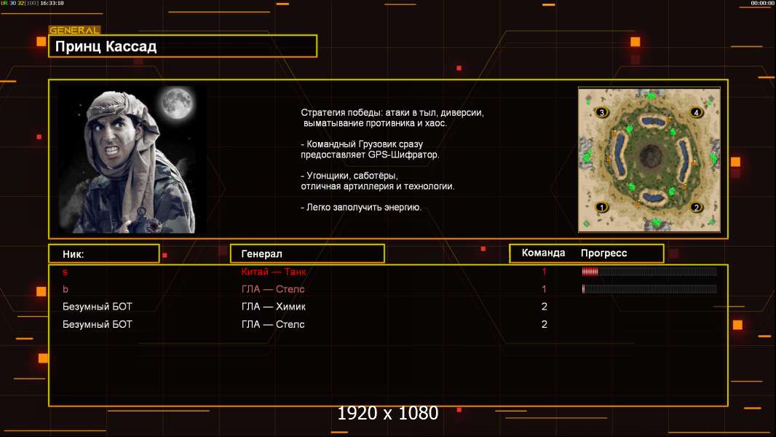Click team number 2 in the Химик row
This screenshot has width=776, height=437.
[545, 307]
